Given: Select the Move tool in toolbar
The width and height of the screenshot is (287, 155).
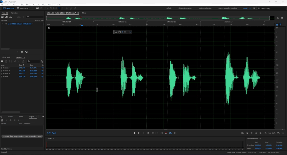Looking at the screenshot, I should point(47,8).
